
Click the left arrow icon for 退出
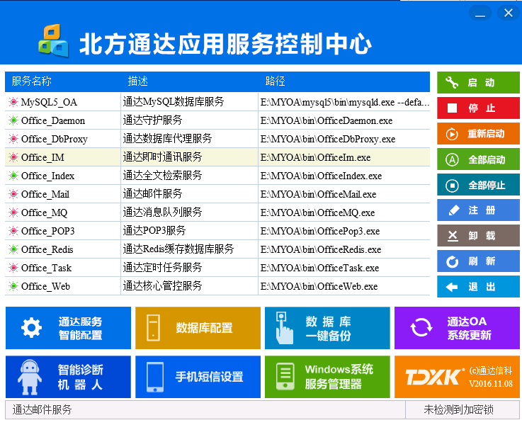(x=452, y=287)
